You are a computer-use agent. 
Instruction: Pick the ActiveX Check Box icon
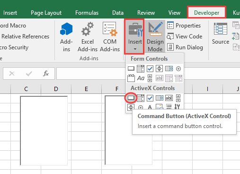tap(150, 98)
